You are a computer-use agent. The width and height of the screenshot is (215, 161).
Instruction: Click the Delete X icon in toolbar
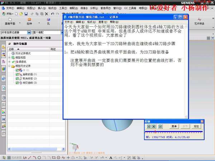tap(47, 14)
